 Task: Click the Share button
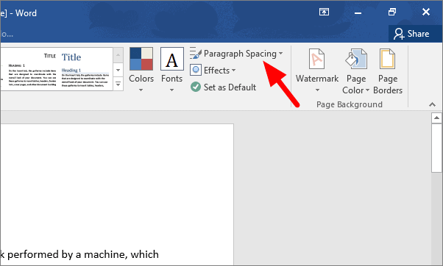click(411, 34)
